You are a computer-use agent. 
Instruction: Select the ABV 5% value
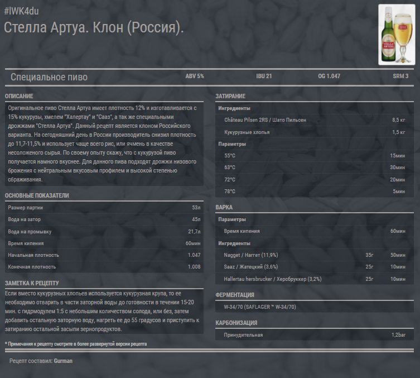coord(195,76)
